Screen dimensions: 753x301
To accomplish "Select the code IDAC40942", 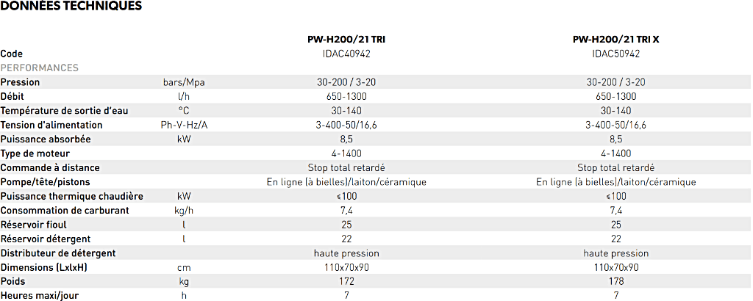I will [x=346, y=54].
